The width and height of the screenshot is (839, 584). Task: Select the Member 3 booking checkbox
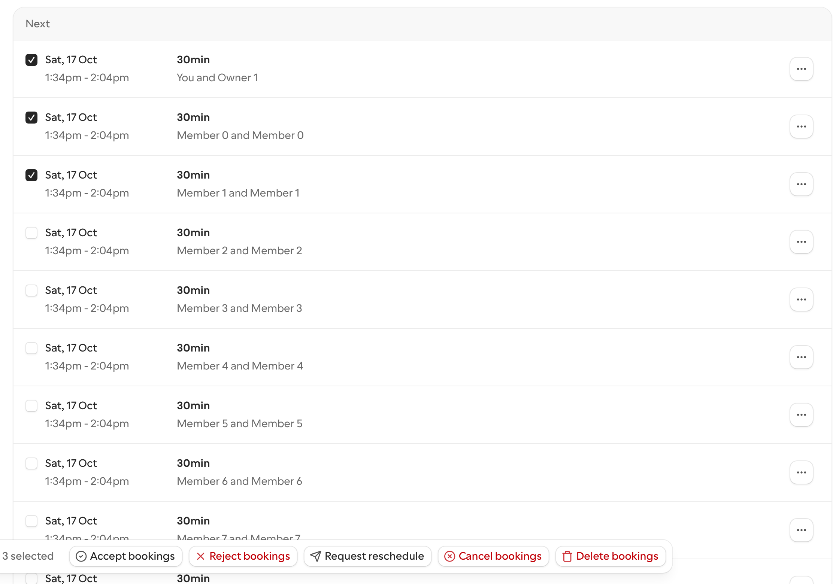click(x=31, y=291)
